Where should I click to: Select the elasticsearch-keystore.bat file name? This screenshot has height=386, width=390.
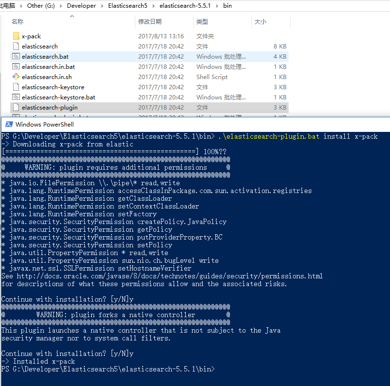58,97
